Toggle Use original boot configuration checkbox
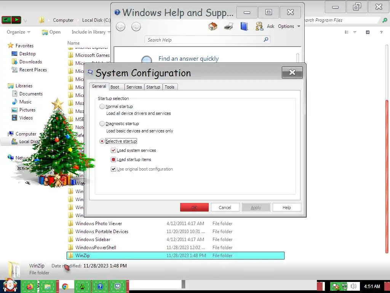390x293 pixels. click(x=113, y=169)
